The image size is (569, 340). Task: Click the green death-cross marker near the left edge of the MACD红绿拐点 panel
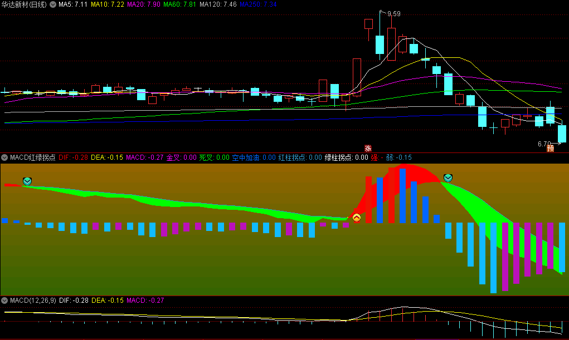27,181
